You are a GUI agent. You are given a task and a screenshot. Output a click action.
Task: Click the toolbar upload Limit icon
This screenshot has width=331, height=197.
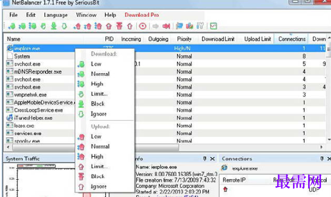click(x=109, y=26)
